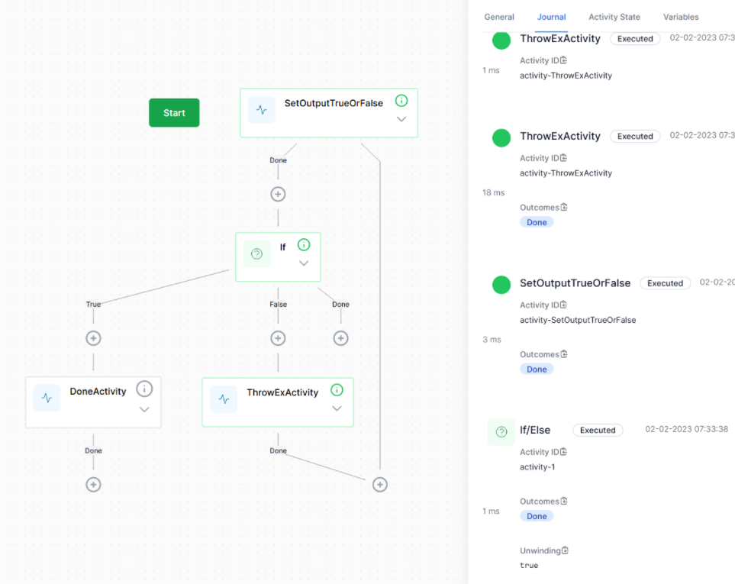
Task: Click the False outcome label
Action: point(278,304)
